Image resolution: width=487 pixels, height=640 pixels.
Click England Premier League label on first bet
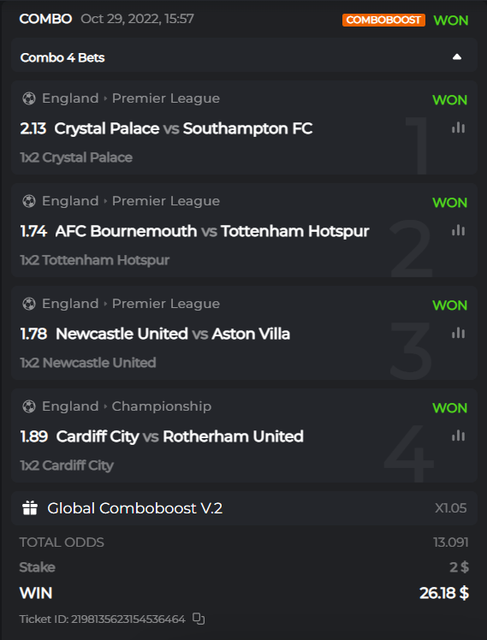tap(131, 98)
